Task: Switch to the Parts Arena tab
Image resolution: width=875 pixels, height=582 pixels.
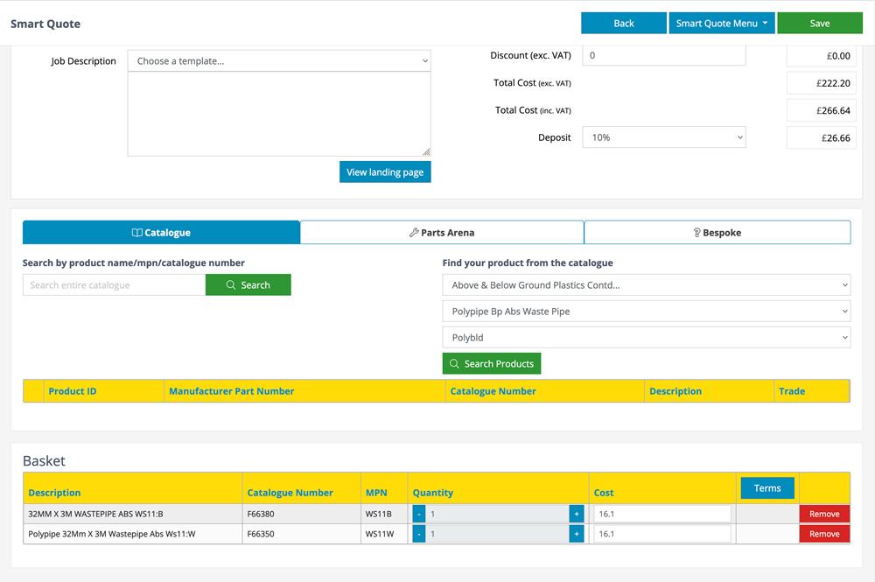Action: (442, 233)
